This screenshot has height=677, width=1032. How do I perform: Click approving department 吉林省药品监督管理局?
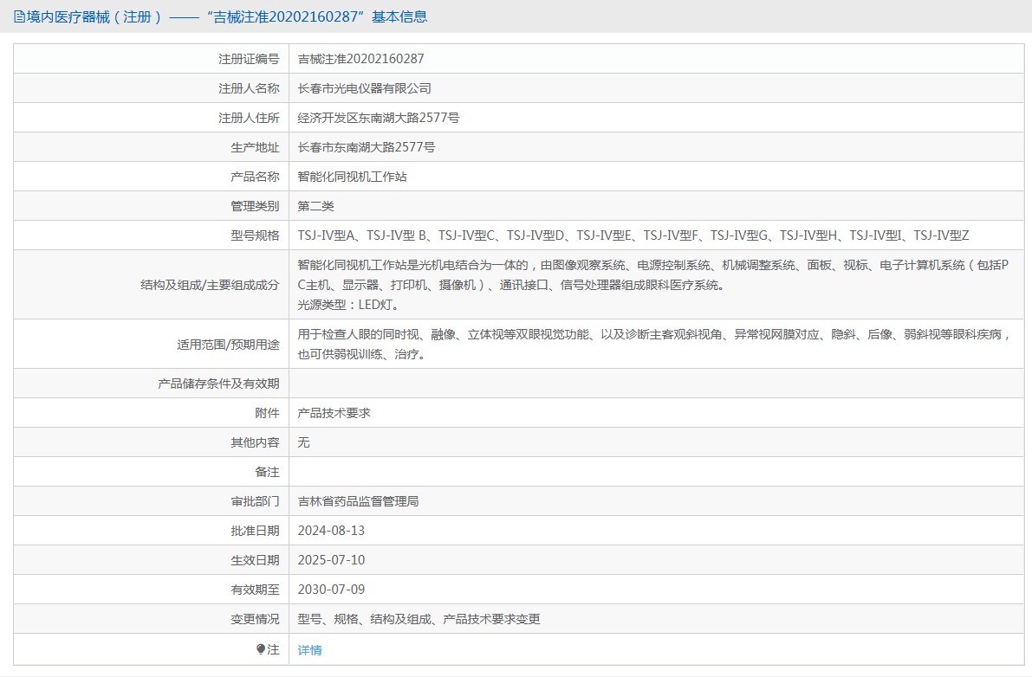(x=358, y=501)
